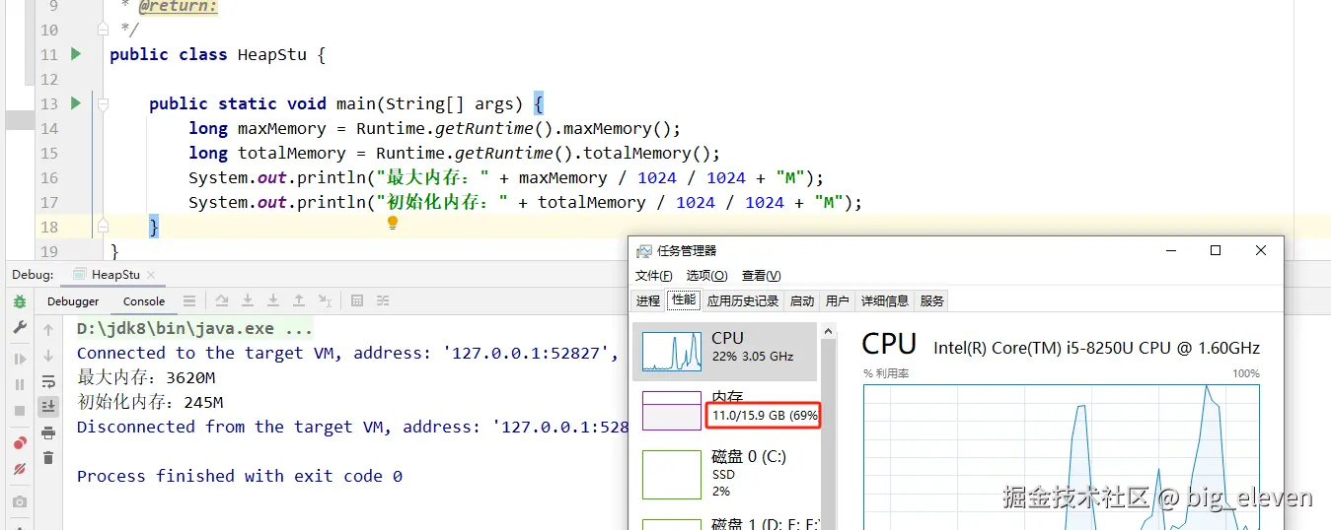Click Show Execution Point icon
The width and height of the screenshot is (1331, 530).
(x=222, y=301)
